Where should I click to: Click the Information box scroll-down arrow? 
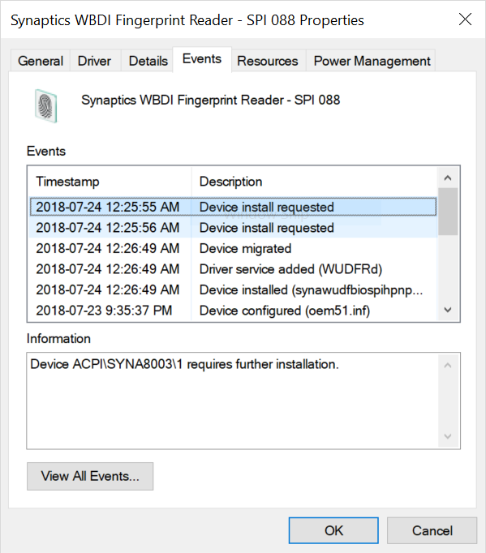pos(448,436)
